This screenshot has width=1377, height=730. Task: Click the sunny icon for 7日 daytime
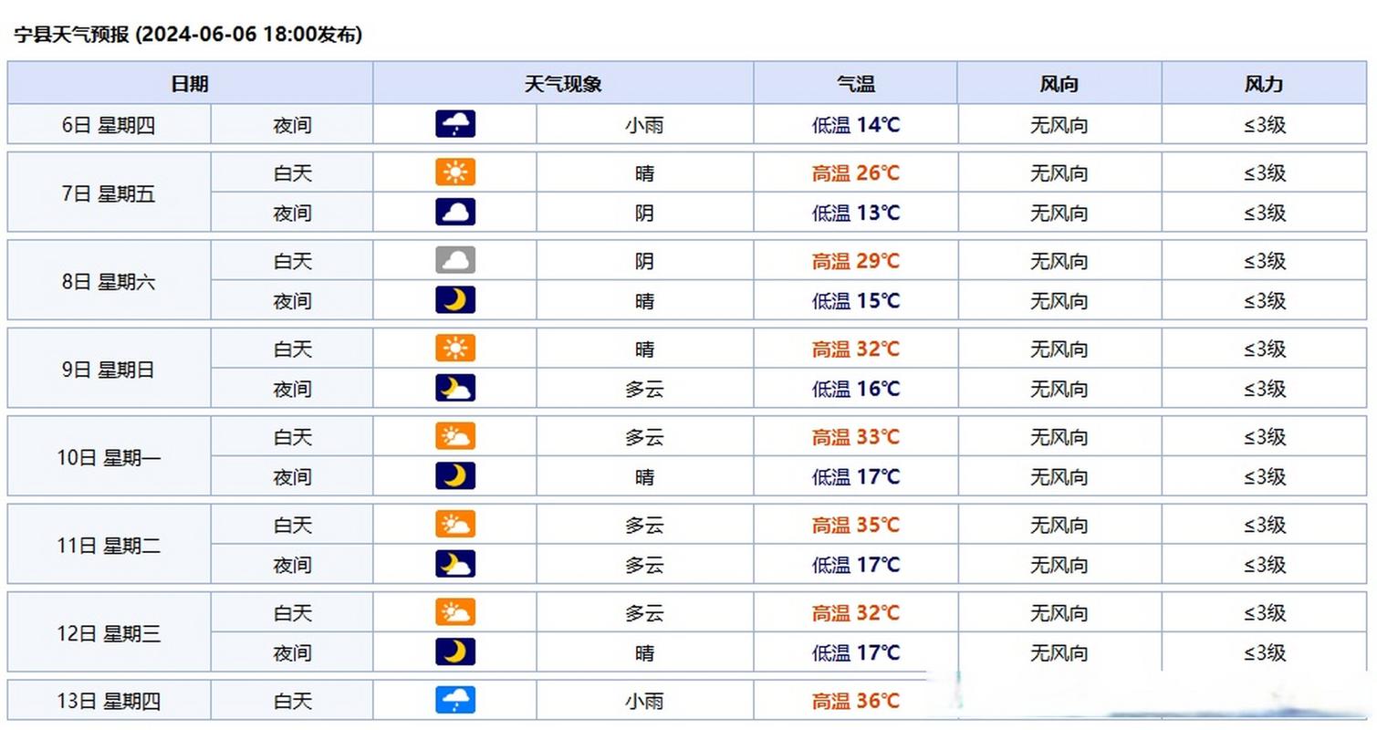click(x=454, y=172)
